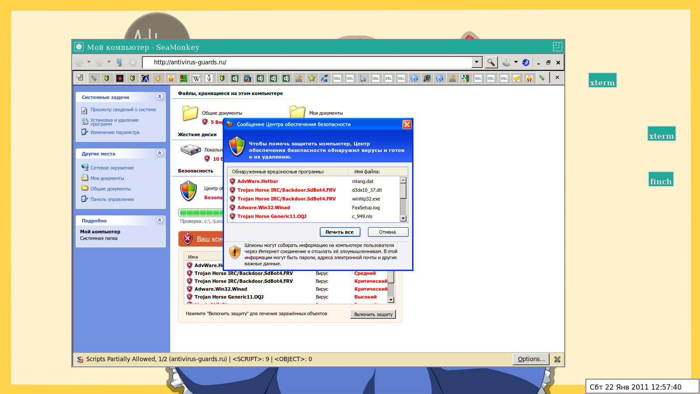Screen dimensions: 700x394
Task: Click the NoScript icon in the status bar
Action: (80, 359)
